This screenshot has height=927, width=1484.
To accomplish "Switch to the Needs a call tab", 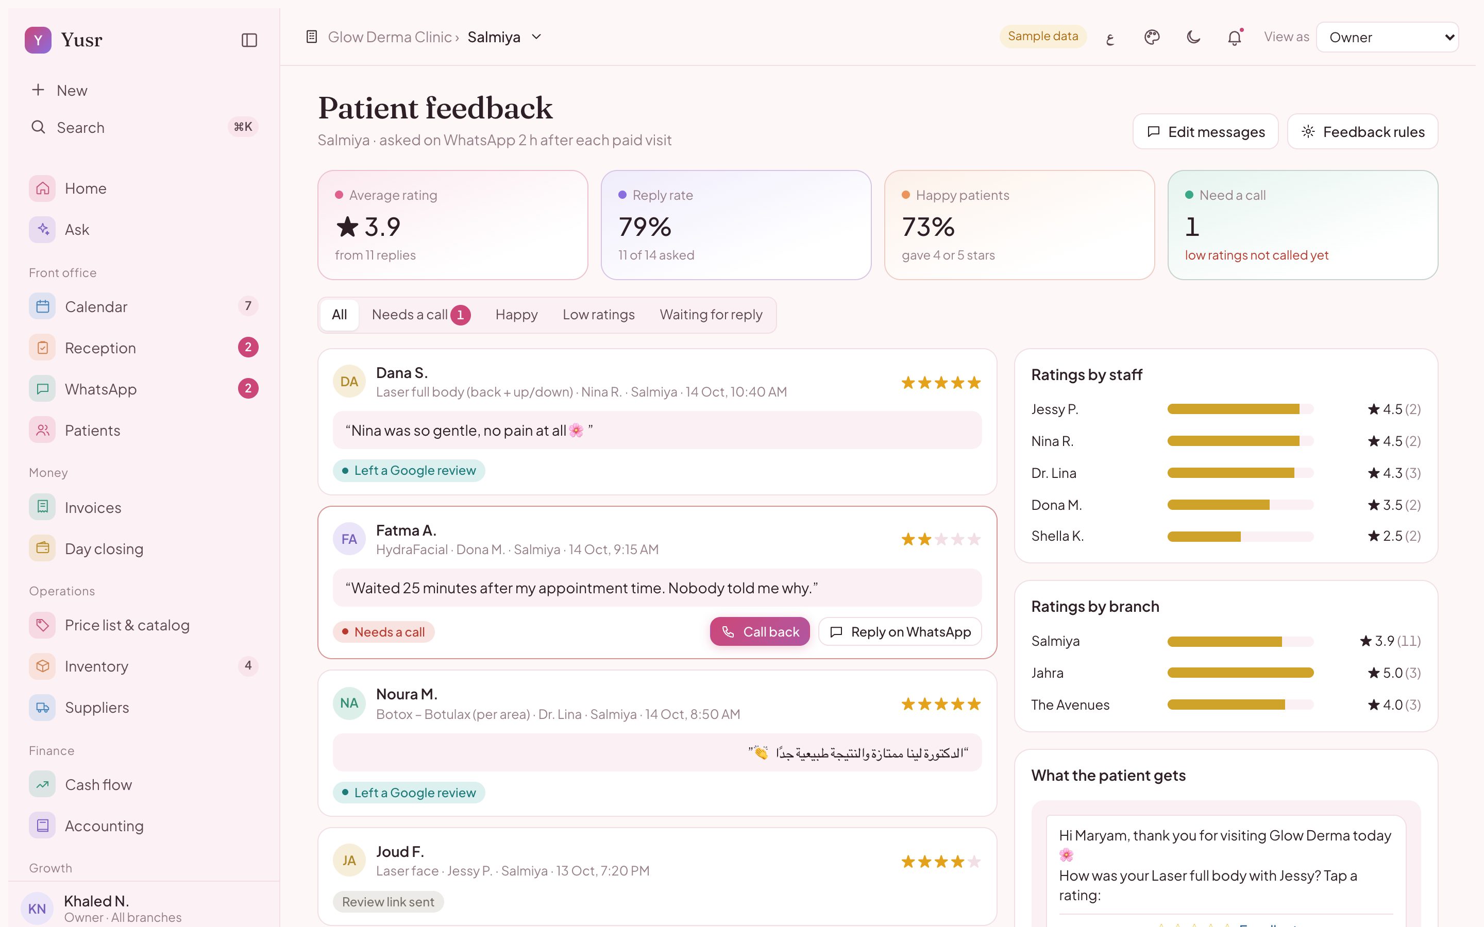I will [420, 315].
